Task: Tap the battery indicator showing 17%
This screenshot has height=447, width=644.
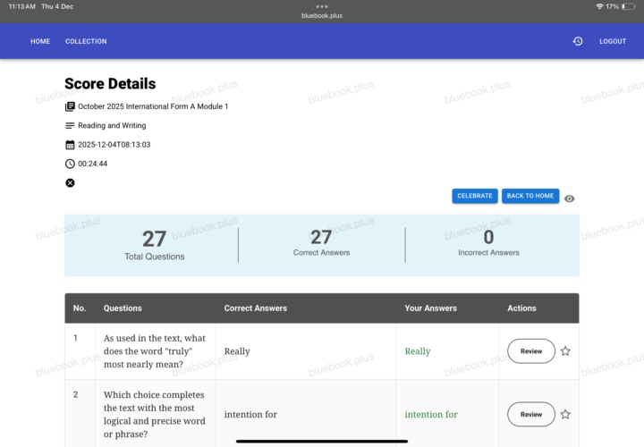Action: [x=627, y=6]
